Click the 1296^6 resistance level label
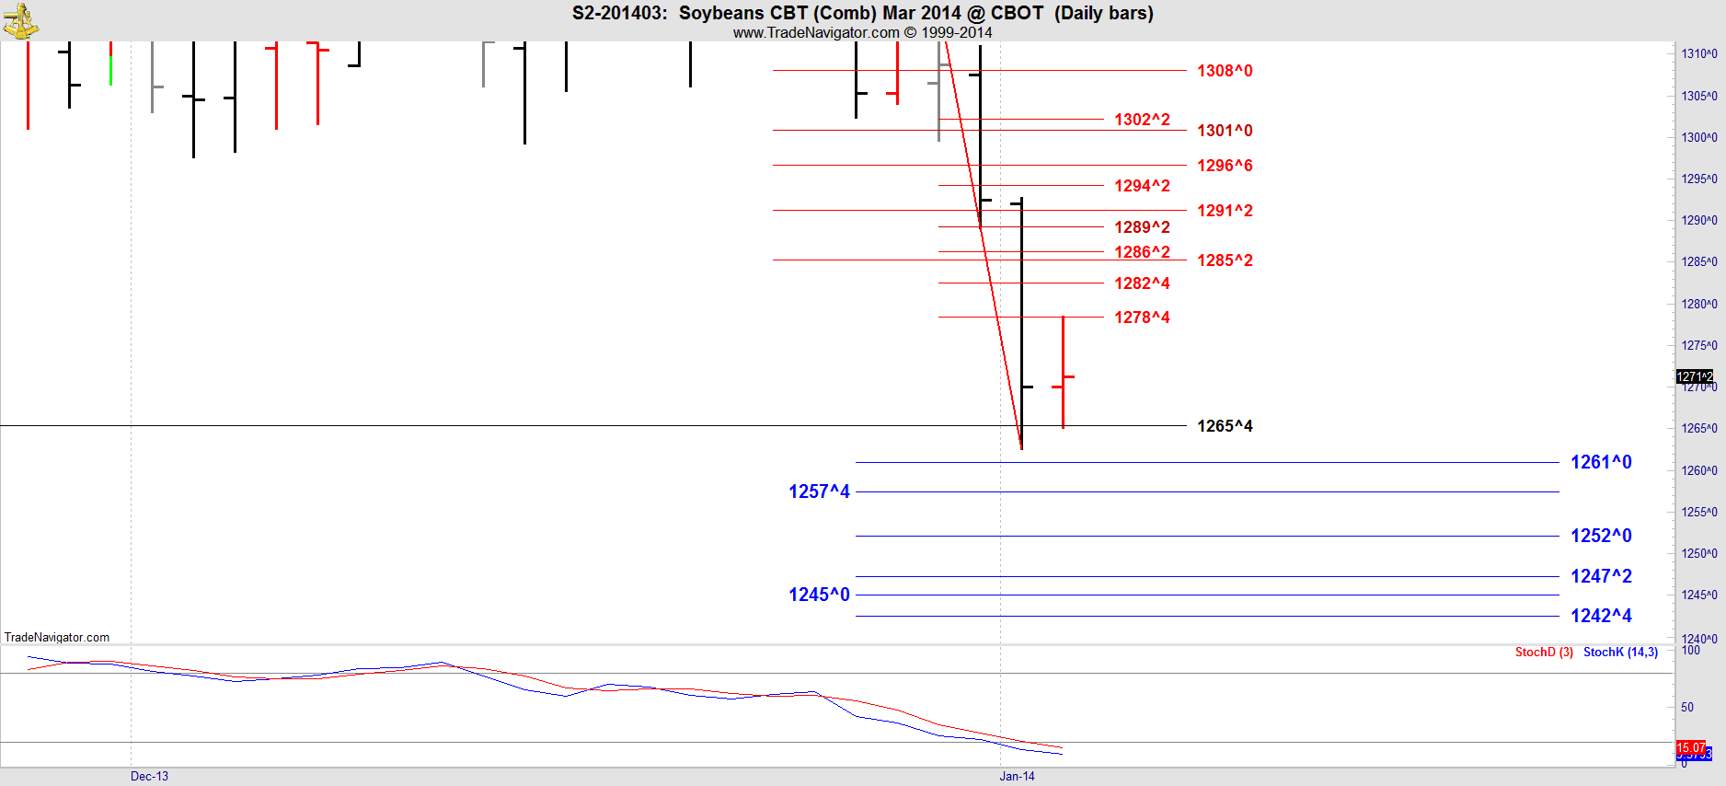This screenshot has height=786, width=1726. (x=1224, y=166)
